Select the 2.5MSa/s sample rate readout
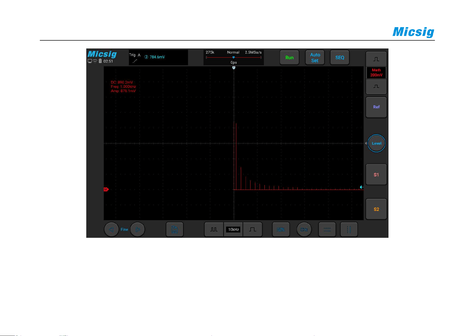The width and height of the screenshot is (475, 336). click(x=253, y=52)
